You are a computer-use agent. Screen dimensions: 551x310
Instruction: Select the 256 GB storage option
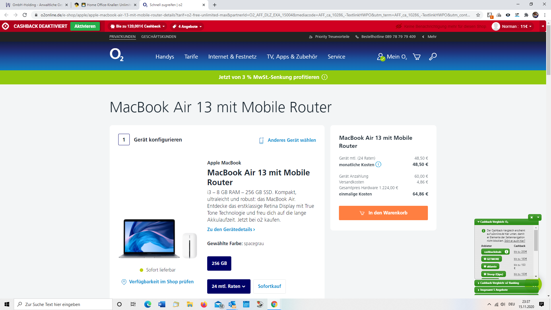click(219, 263)
